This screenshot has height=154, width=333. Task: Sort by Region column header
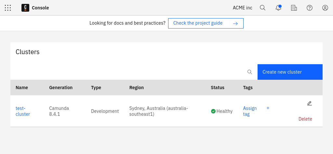click(x=137, y=88)
